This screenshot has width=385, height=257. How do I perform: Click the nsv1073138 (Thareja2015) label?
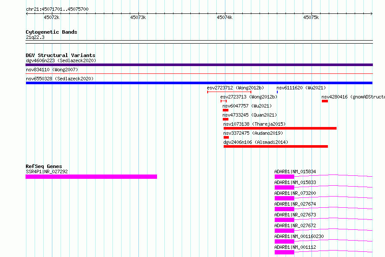click(x=254, y=124)
